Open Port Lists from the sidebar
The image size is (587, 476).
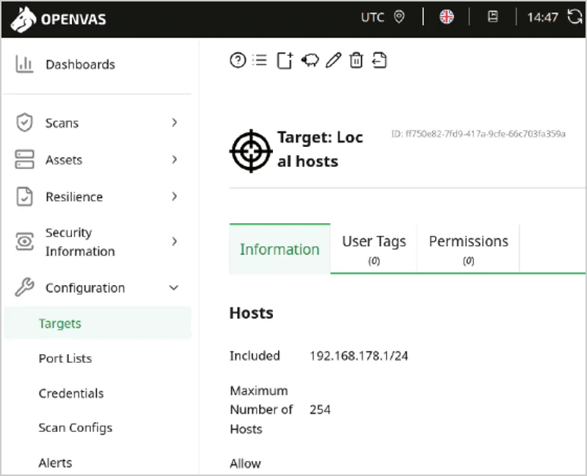point(66,358)
